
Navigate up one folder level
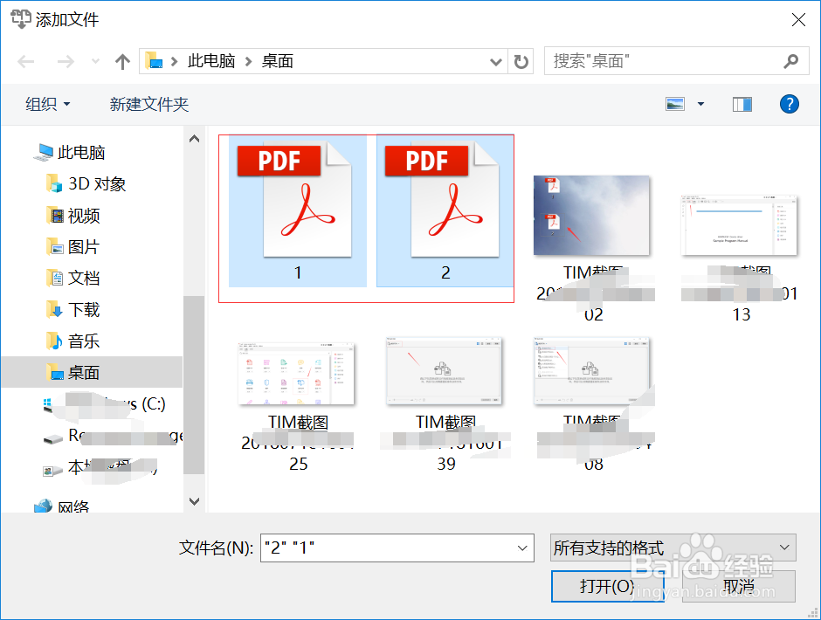point(122,62)
